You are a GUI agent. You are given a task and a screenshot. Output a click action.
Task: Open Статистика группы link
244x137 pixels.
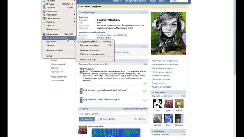pos(161,80)
